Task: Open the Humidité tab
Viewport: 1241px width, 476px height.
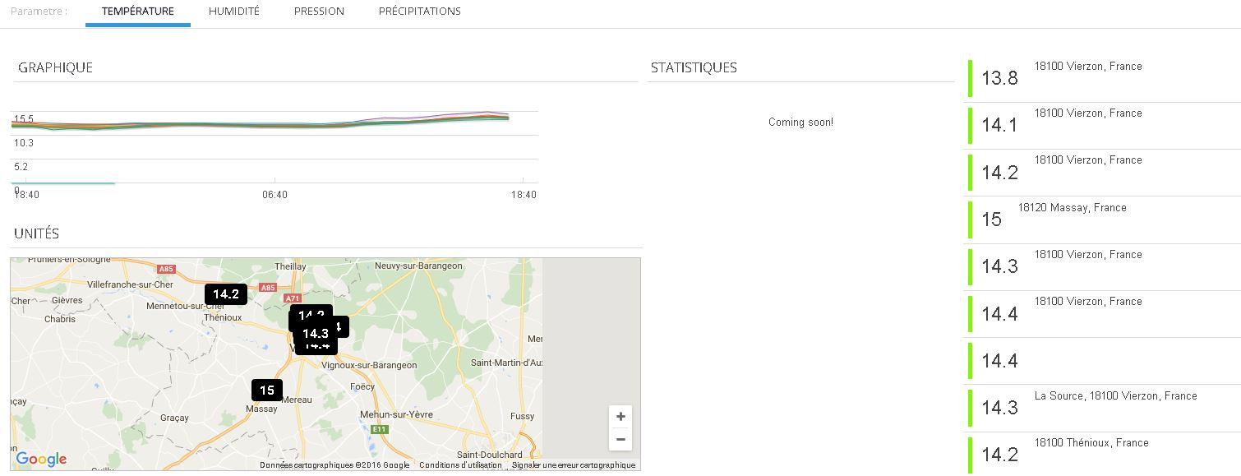Action: pos(234,12)
